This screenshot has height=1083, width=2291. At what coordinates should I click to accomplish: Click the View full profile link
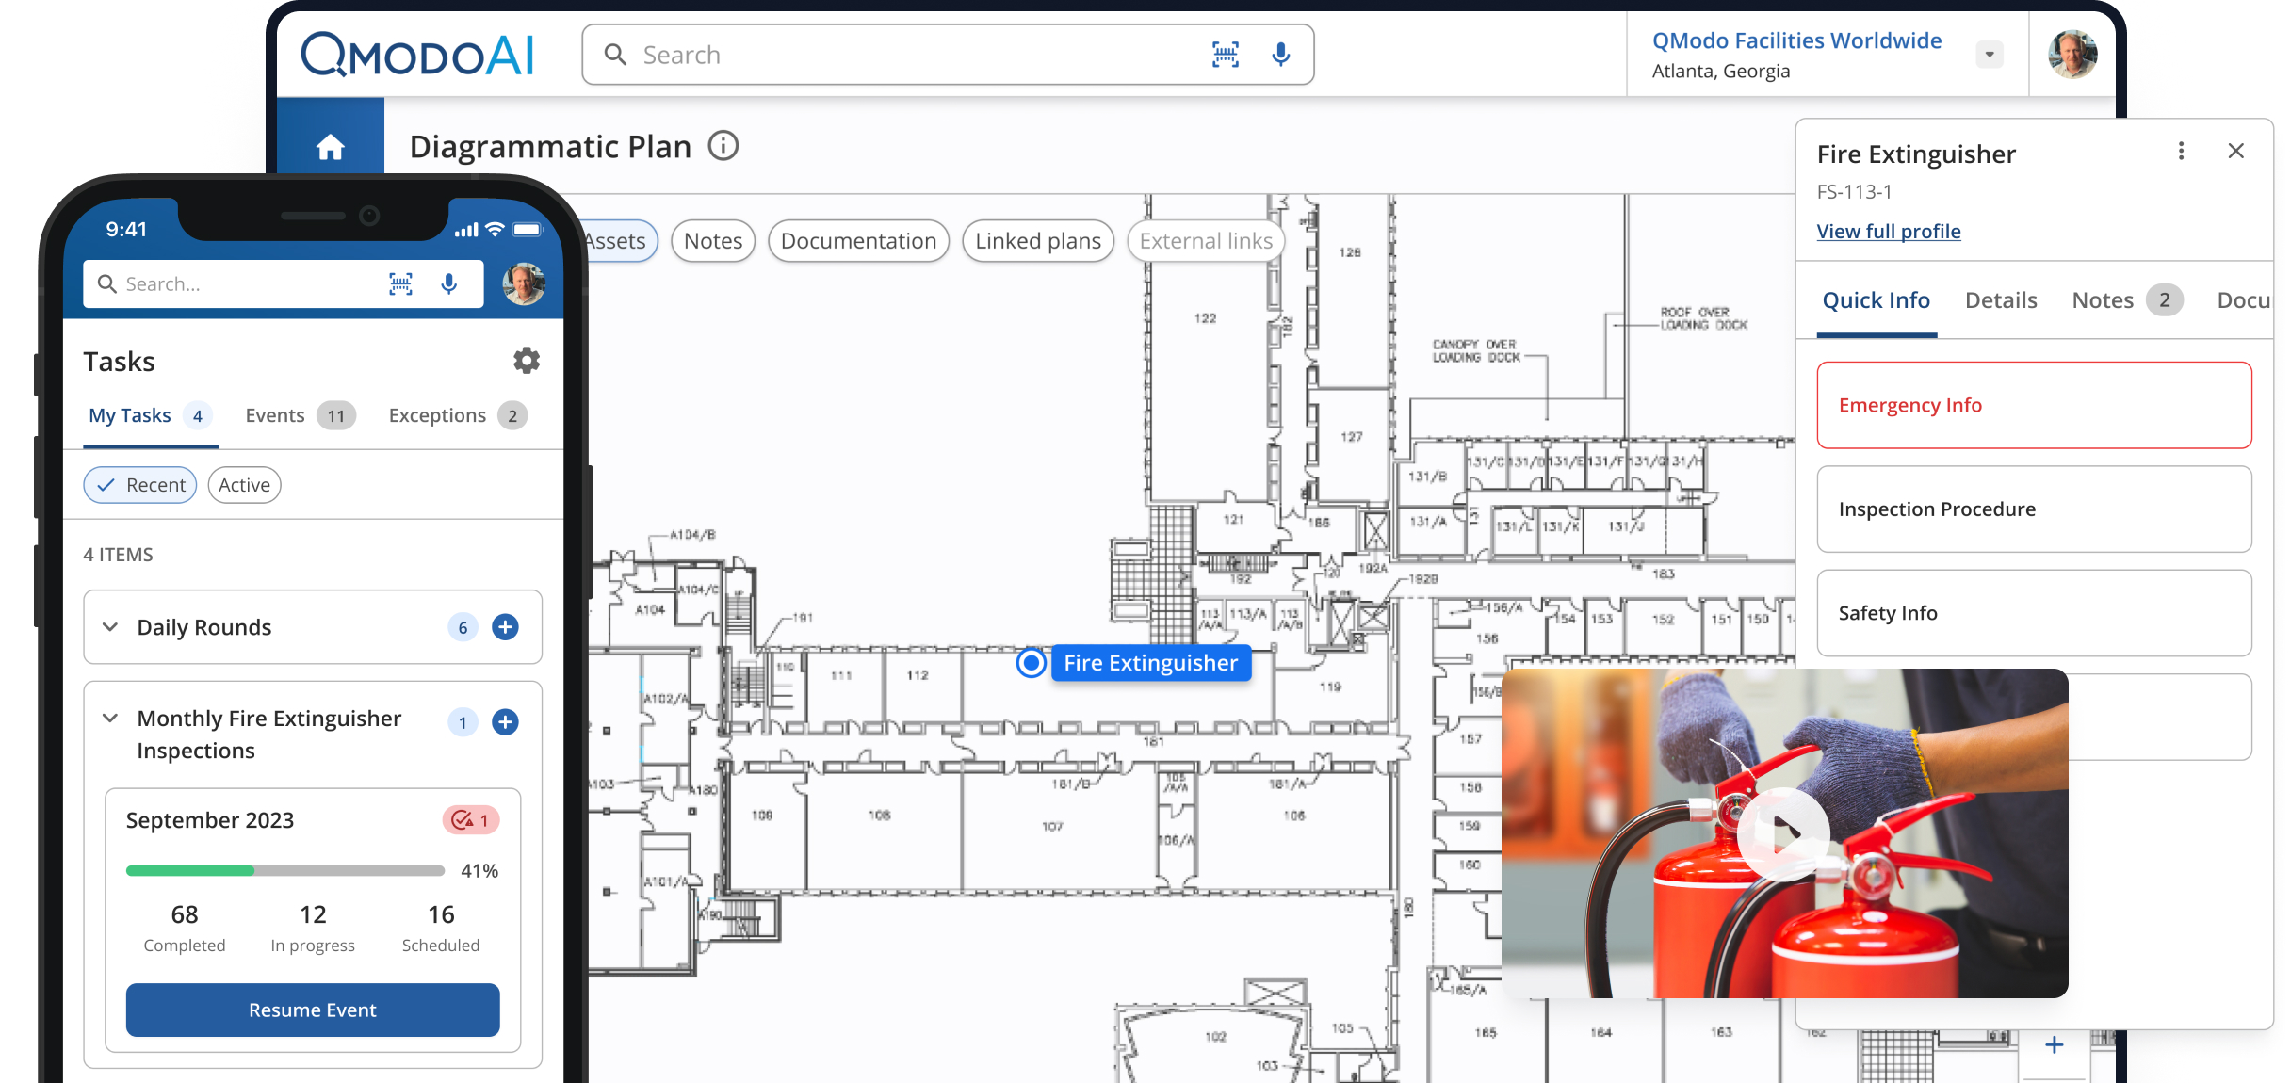[1889, 232]
